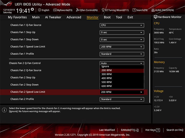Select Chassis Fan 2 Step Down label

tap(24, 85)
